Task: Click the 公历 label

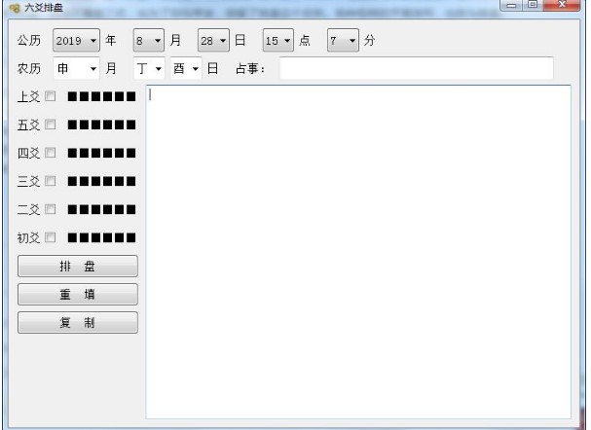Action: [x=29, y=40]
